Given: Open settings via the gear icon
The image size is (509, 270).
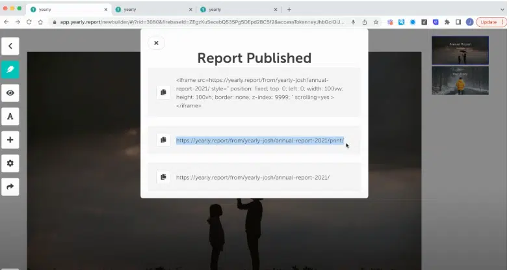Looking at the screenshot, I should point(10,163).
